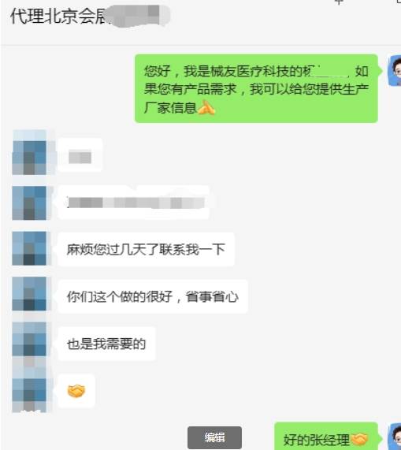Viewport: 401px width, 450px height.
Task: Select the message 麻烦您过几天了联系我一下
Action: point(147,249)
